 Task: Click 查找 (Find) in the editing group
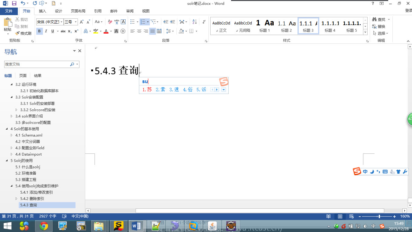point(379,19)
